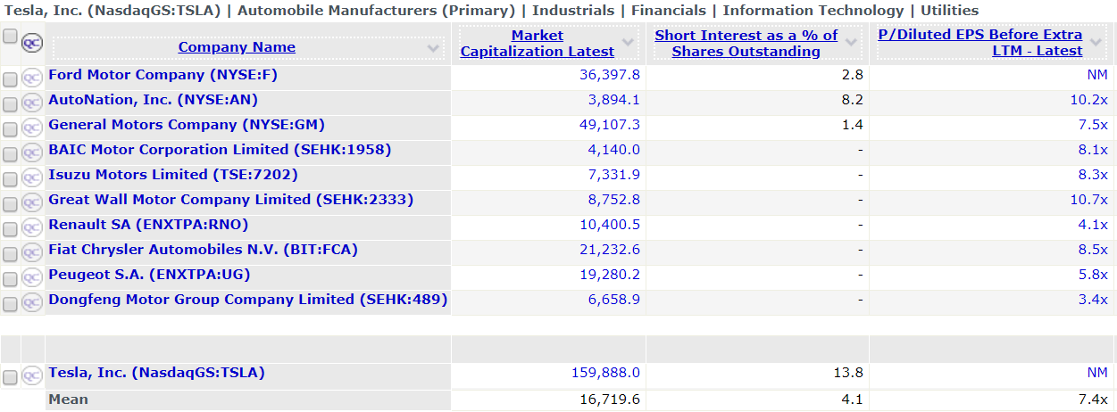
Task: Click the Mean row label
Action: coord(68,400)
